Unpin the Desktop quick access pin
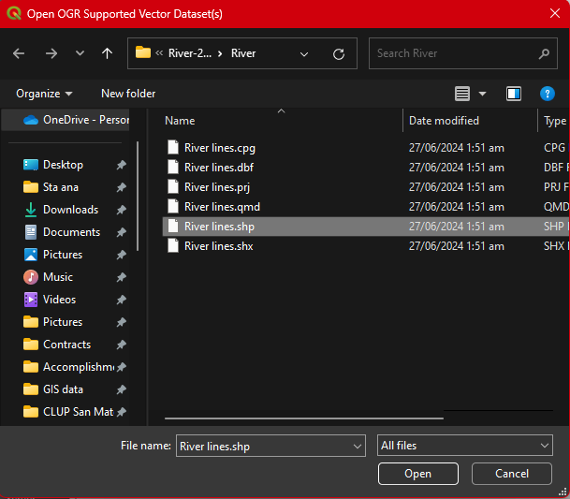570x499 pixels. pyautogui.click(x=121, y=165)
